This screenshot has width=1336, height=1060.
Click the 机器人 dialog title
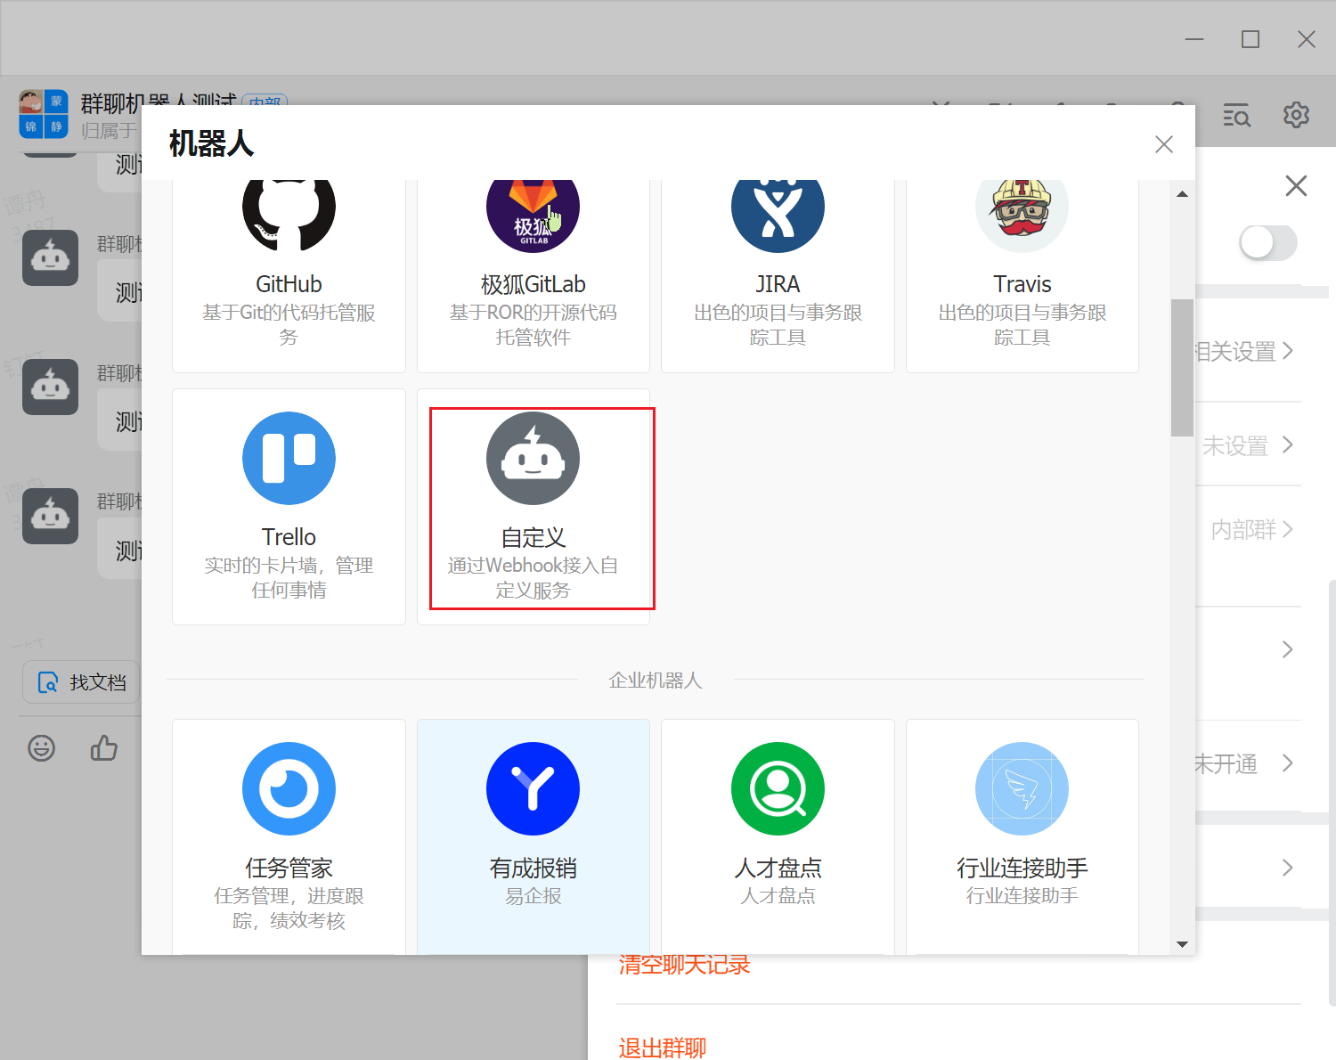coord(211,143)
